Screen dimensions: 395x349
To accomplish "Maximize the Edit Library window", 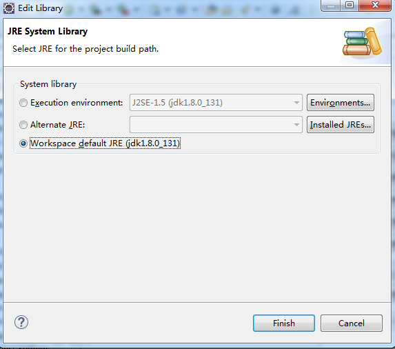I will click(x=350, y=5).
